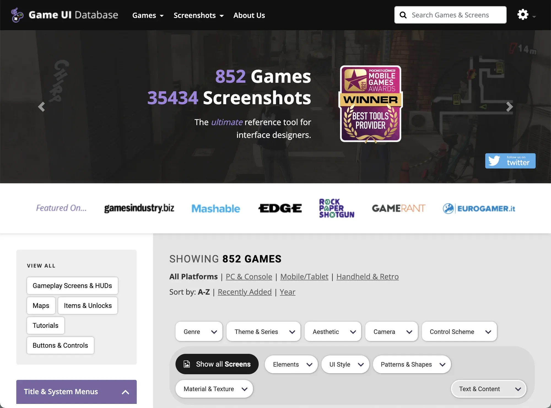Sort games by Recently Added

[x=244, y=292]
